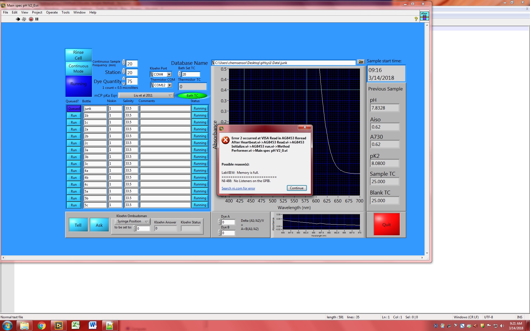Open Word from the taskbar
Viewport: 530px width, 331px height.
(x=93, y=325)
